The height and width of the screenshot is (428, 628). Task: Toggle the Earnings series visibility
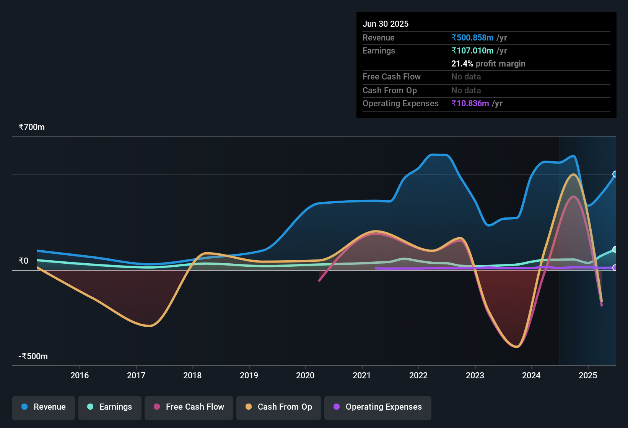coord(110,407)
